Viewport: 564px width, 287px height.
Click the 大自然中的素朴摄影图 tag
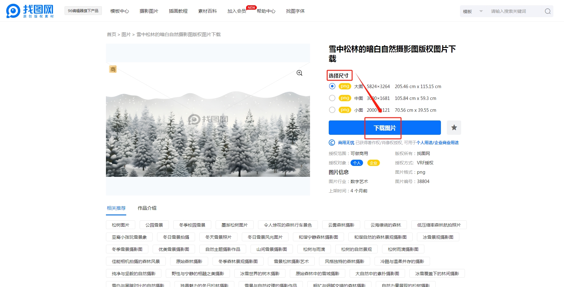tap(377, 273)
